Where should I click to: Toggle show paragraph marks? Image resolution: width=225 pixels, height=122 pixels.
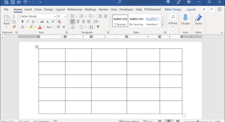98,27
